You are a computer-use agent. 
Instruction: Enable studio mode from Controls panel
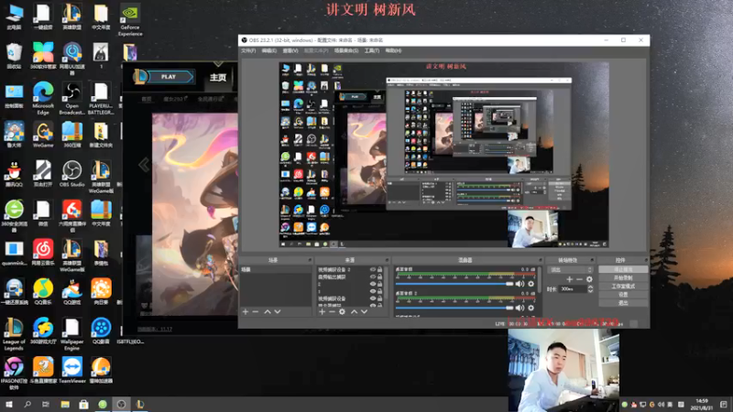point(623,287)
